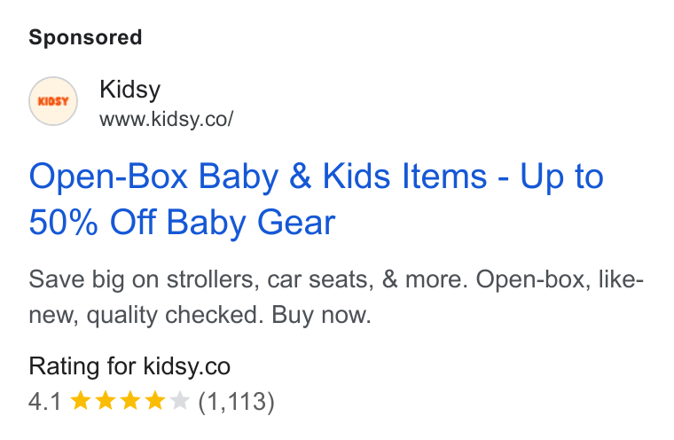Click the Kidsy circular logo icon
This screenshot has height=440, width=674.
pos(53,101)
